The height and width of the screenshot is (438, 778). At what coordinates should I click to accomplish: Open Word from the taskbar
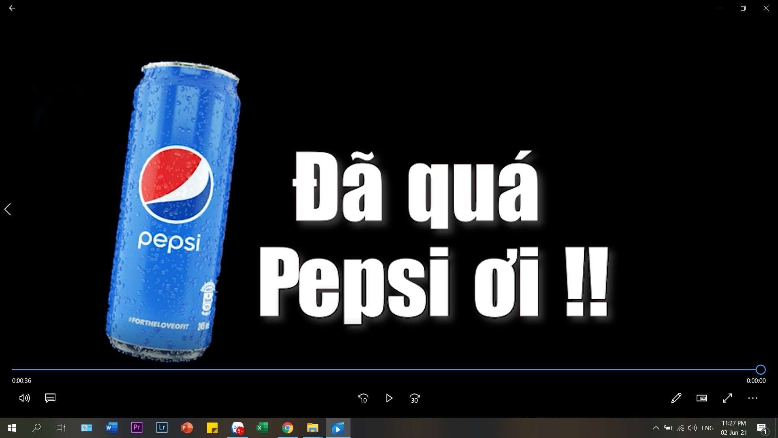(111, 428)
